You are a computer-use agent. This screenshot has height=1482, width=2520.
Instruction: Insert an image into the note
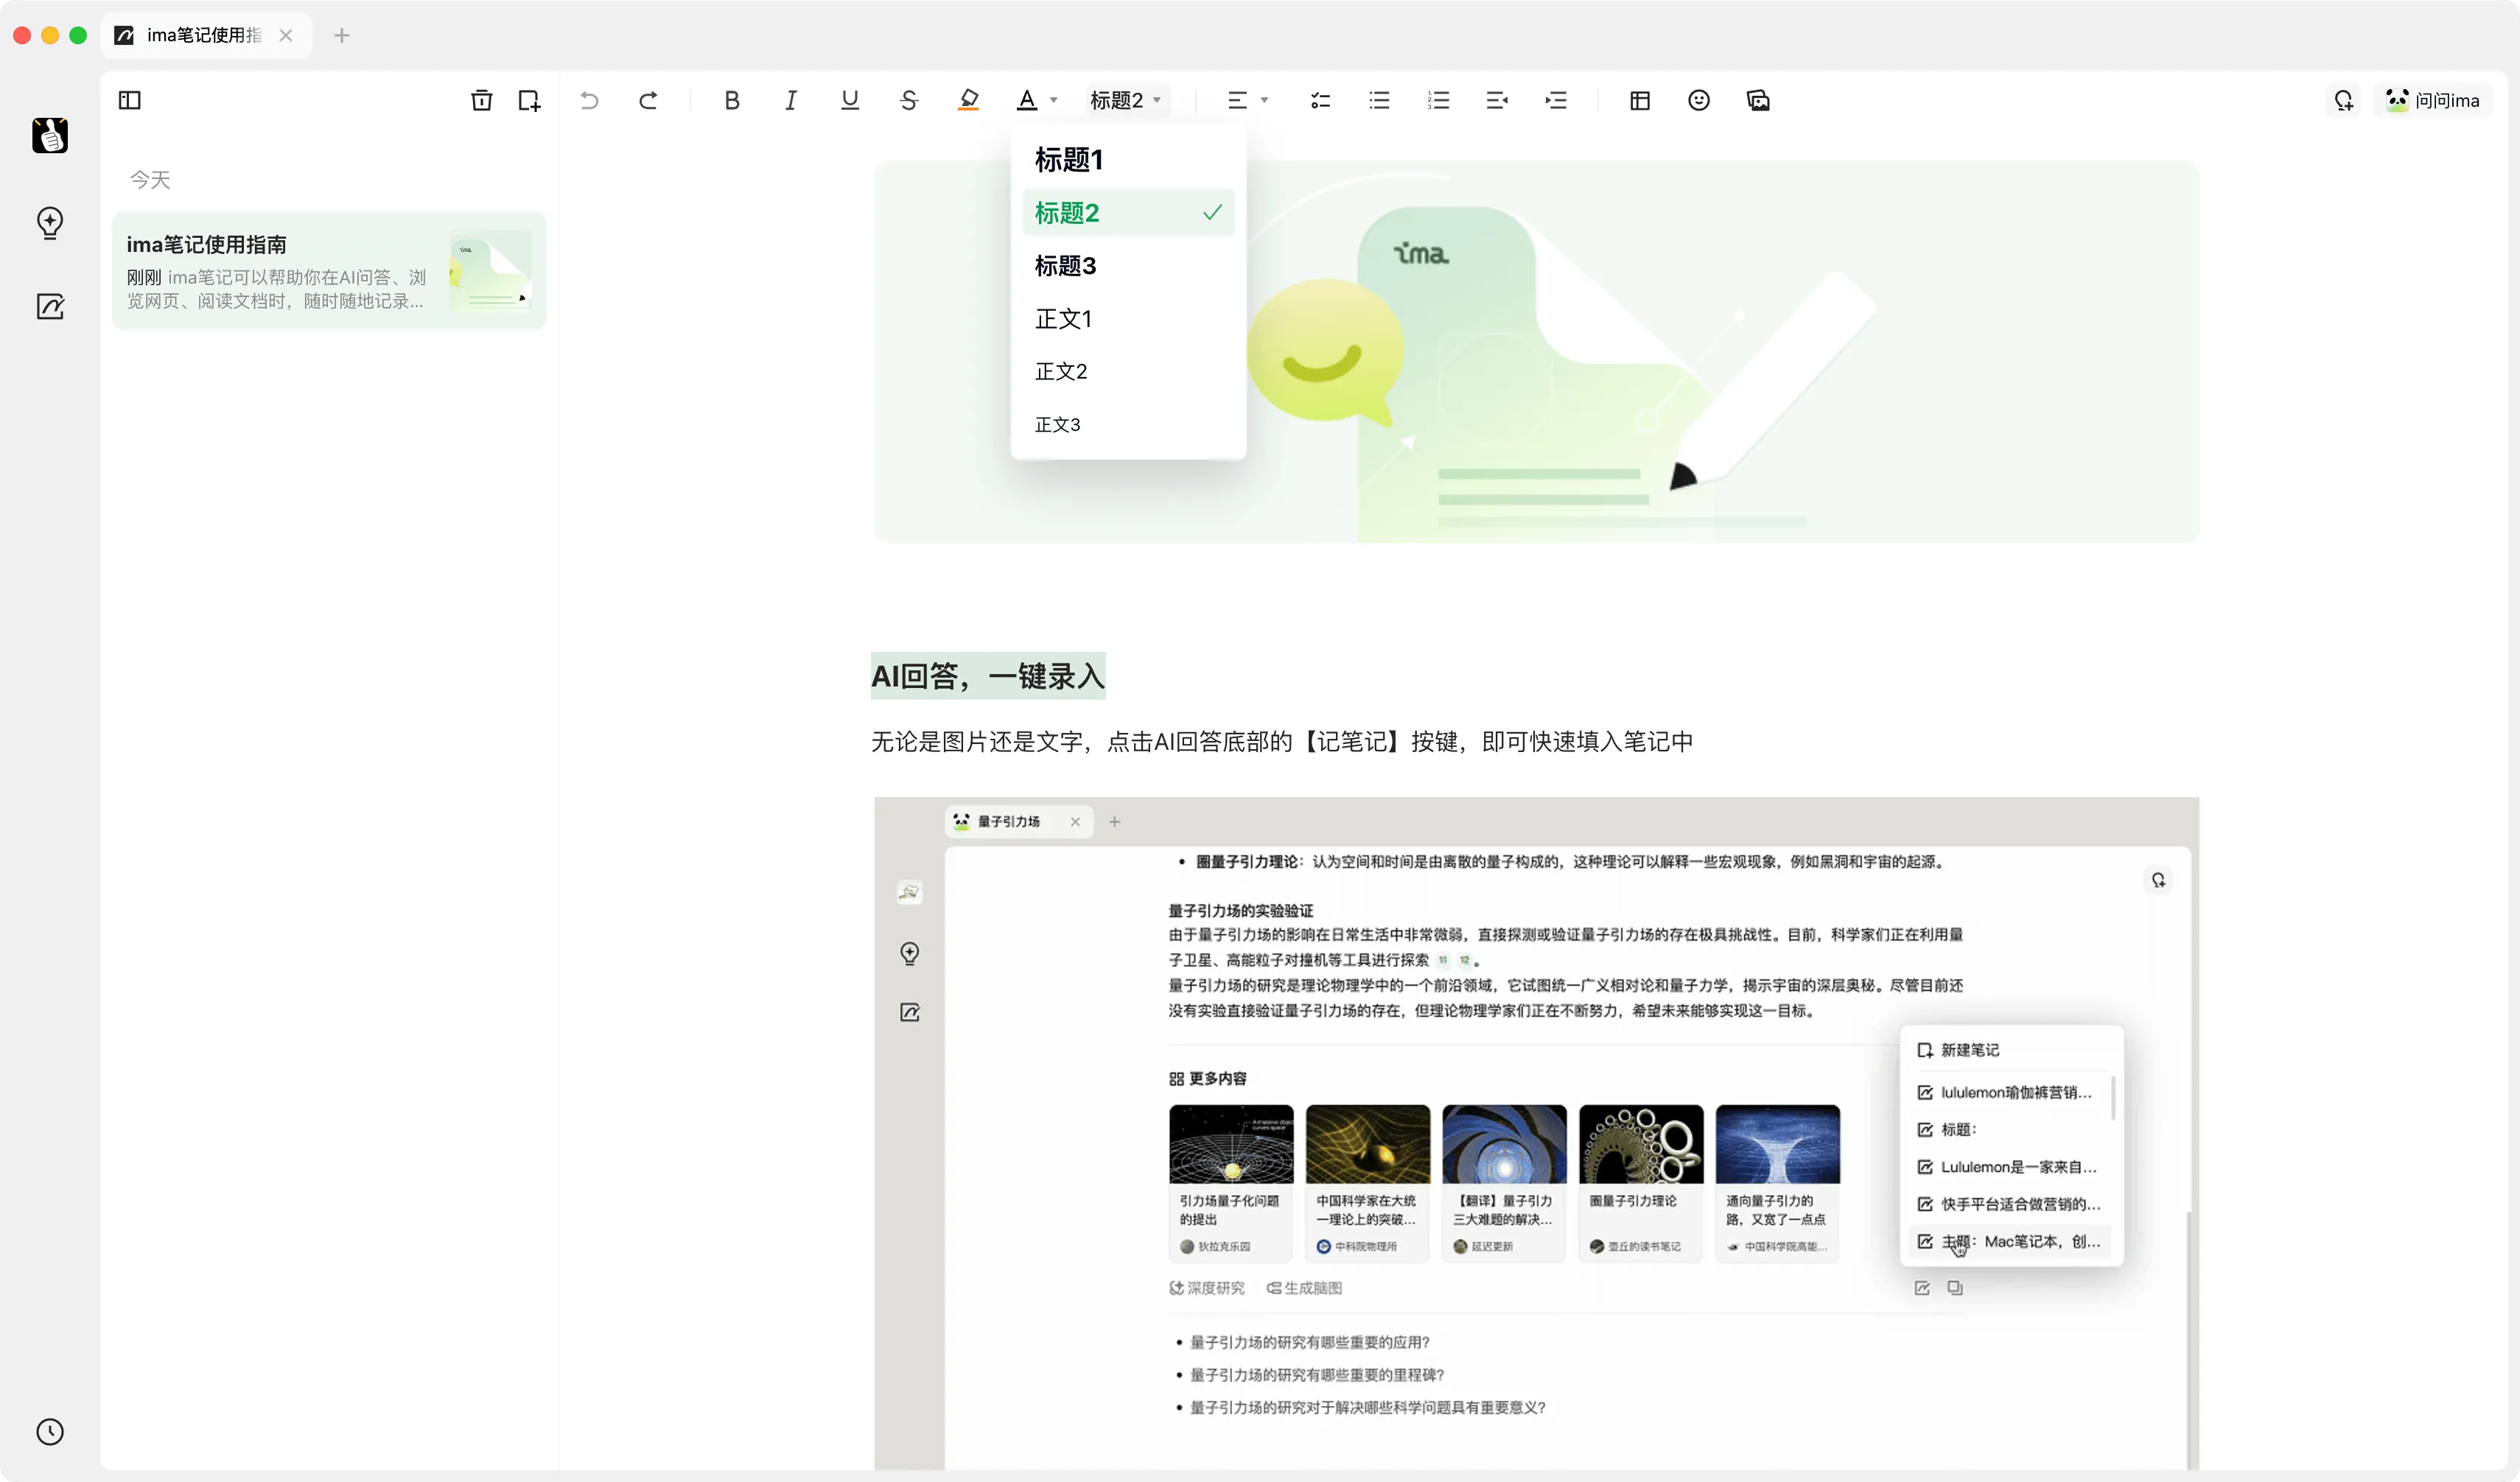[1758, 100]
